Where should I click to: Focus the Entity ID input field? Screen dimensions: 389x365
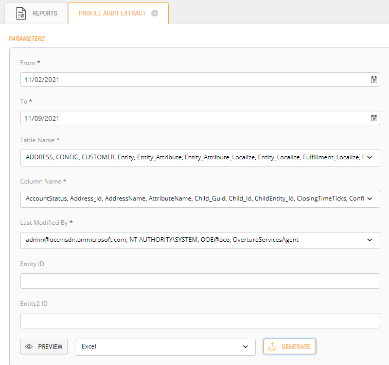(x=200, y=281)
